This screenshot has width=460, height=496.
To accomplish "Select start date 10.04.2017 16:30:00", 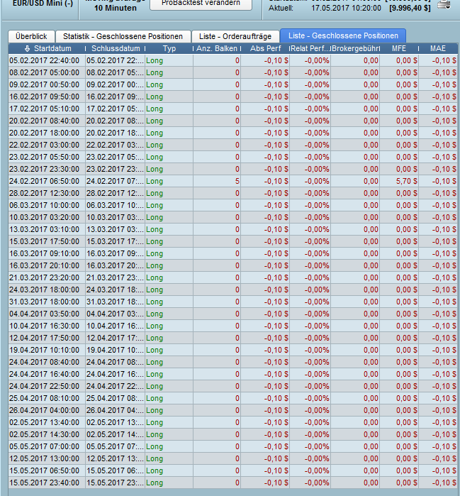I will click(x=44, y=326).
